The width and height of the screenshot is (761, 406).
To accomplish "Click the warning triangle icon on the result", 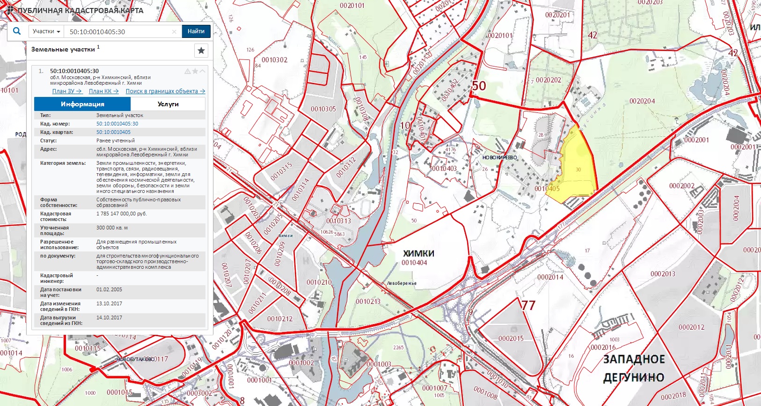I will [188, 71].
